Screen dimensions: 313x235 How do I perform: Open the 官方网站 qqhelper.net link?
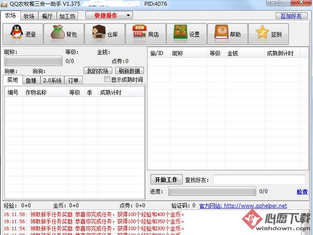(243, 206)
